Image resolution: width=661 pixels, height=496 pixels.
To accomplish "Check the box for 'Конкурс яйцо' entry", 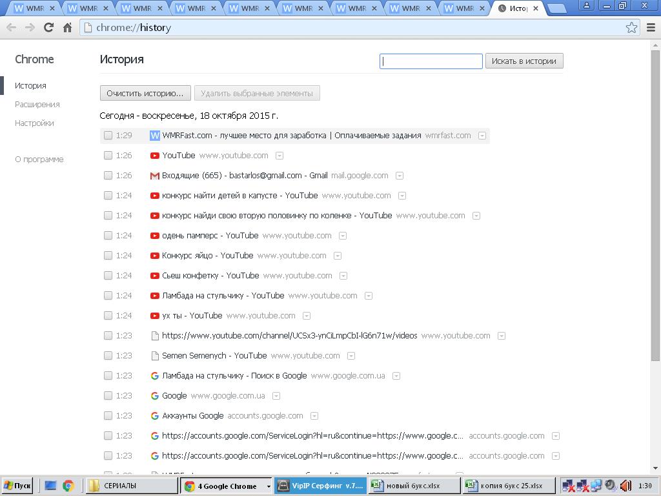I will pos(108,256).
